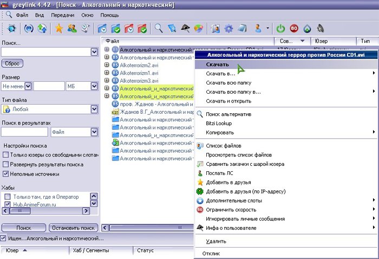
Task: Toggle the speaker mute sounds icon
Action: click(321, 29)
